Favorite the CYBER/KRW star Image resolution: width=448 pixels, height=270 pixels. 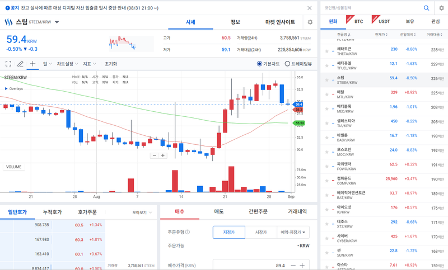(x=326, y=238)
